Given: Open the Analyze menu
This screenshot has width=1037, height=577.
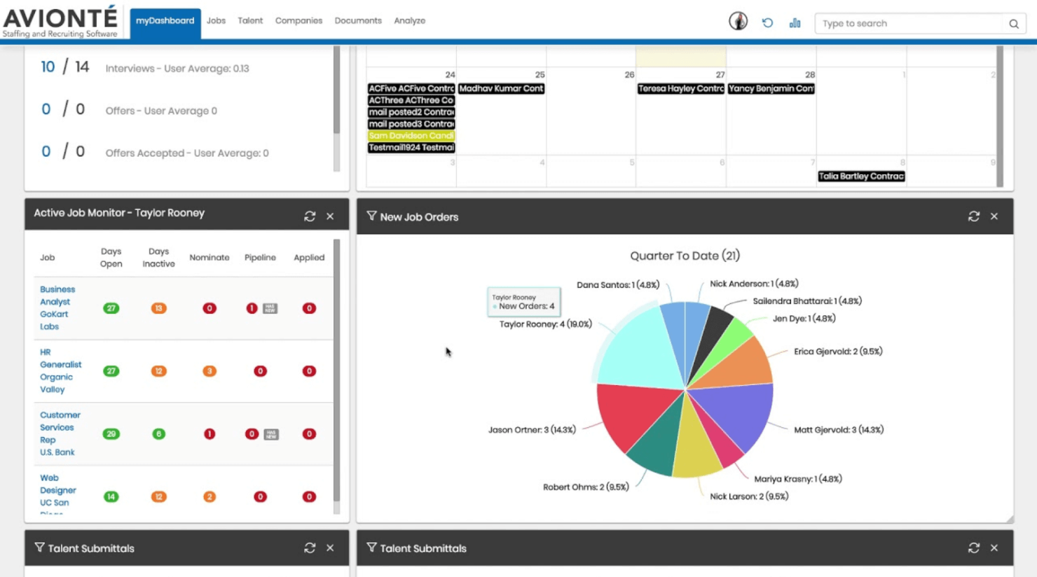Looking at the screenshot, I should coord(409,21).
